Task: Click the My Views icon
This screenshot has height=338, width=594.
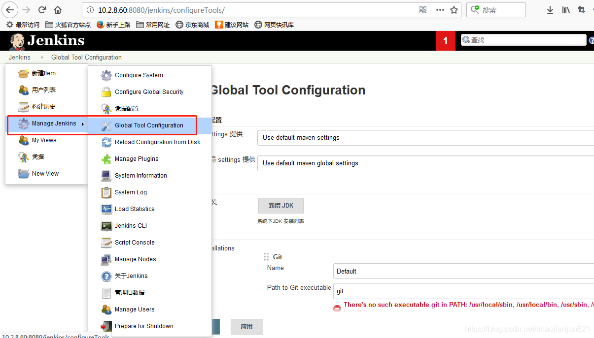Action: point(23,140)
